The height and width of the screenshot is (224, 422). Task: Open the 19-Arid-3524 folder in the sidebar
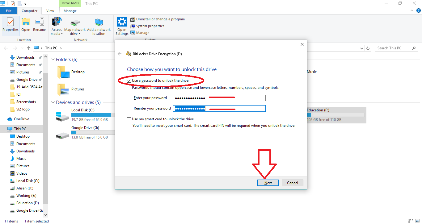(x=27, y=87)
